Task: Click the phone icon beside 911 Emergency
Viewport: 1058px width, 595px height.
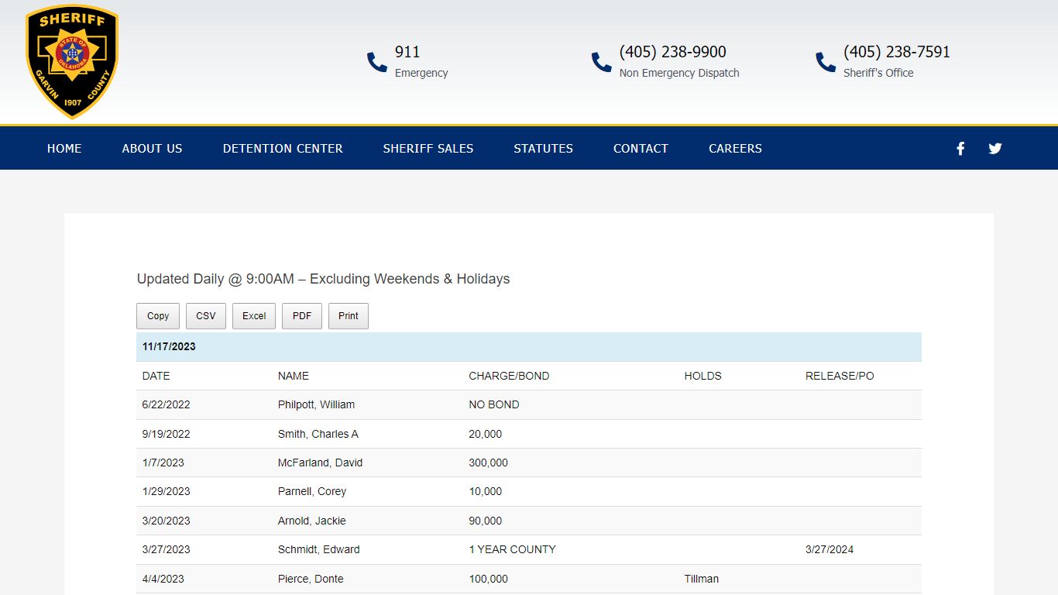Action: pyautogui.click(x=377, y=62)
